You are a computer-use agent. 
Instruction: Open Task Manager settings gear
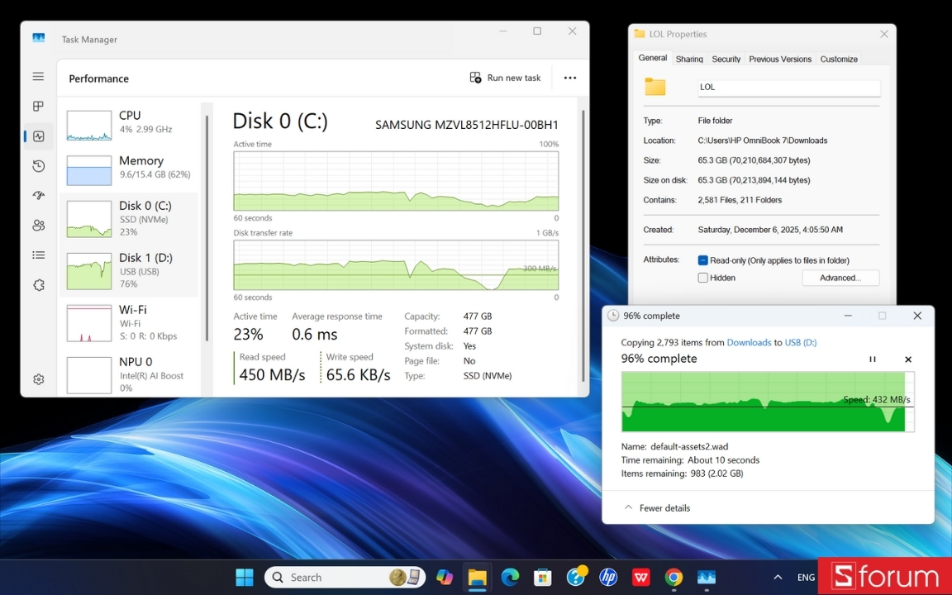point(38,379)
